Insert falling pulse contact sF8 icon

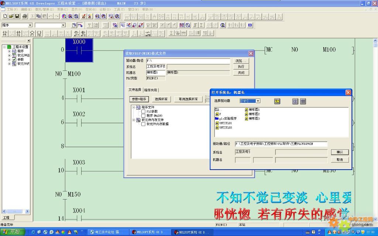tap(83, 33)
